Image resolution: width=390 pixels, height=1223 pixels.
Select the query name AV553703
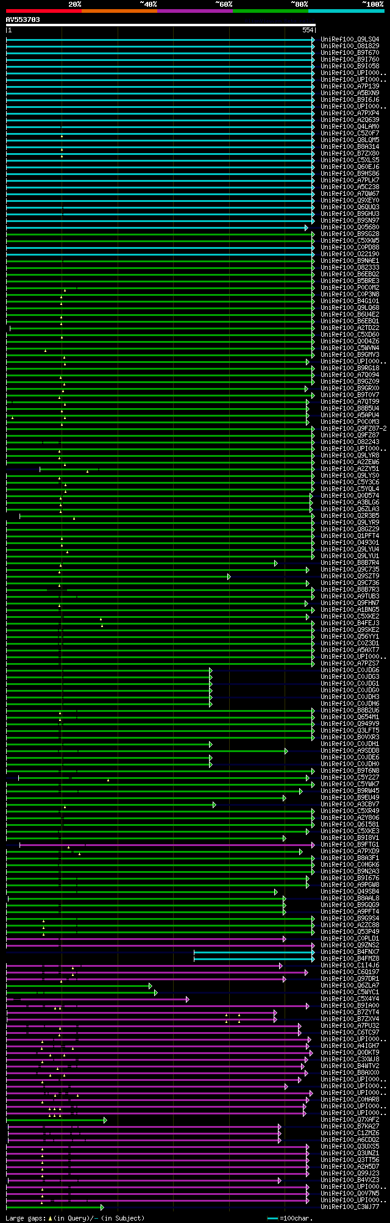(x=23, y=20)
